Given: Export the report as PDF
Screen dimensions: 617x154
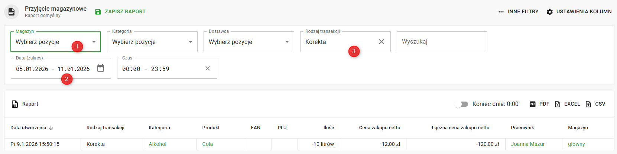Looking at the screenshot, I should tap(539, 104).
